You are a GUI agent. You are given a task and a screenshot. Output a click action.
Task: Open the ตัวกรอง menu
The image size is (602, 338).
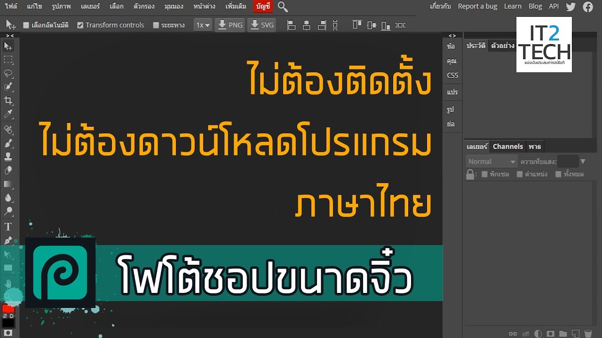pyautogui.click(x=144, y=7)
